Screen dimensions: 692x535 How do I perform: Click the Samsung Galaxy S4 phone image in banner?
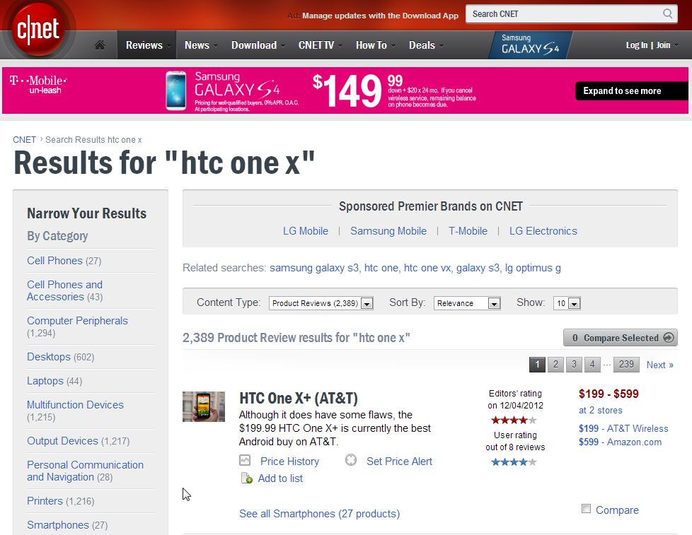pyautogui.click(x=175, y=90)
